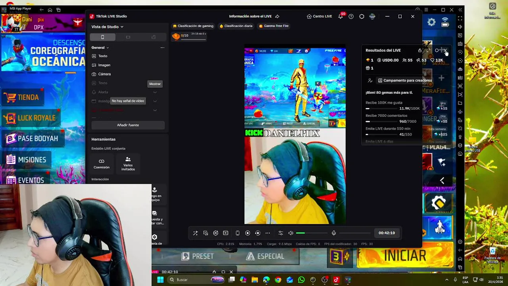
Task: Open the audio mixer settings icon
Action: [281, 233]
